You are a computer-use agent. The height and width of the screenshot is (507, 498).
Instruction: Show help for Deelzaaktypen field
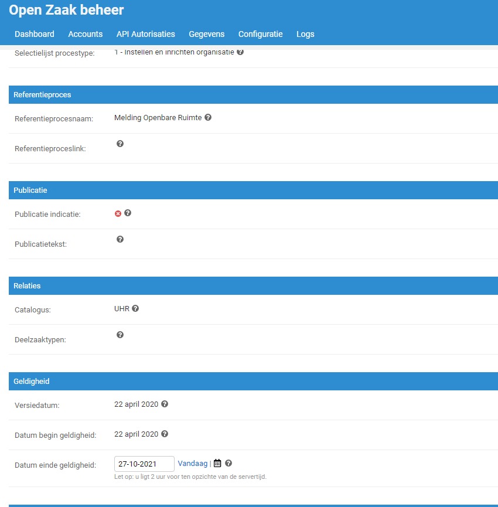120,334
